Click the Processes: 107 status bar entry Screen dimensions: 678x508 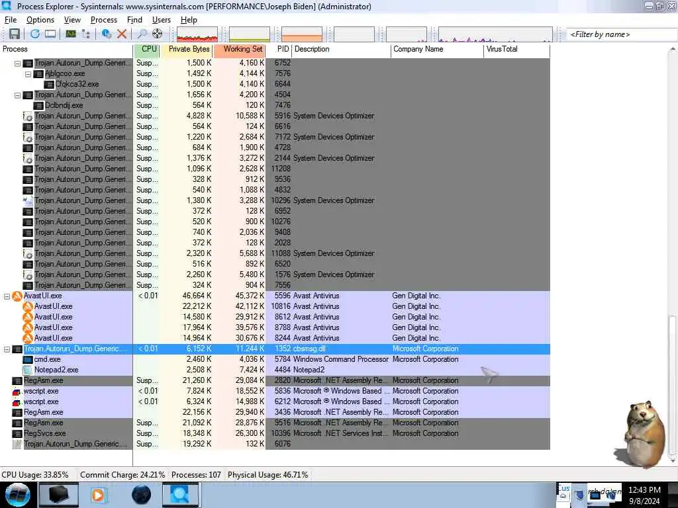pos(196,475)
